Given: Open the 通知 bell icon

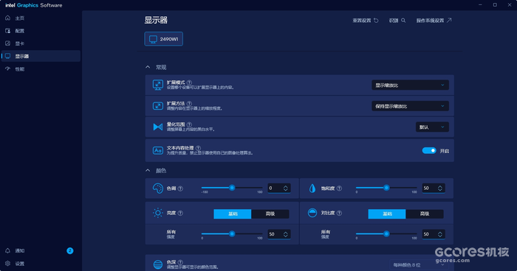Looking at the screenshot, I should [x=7, y=250].
